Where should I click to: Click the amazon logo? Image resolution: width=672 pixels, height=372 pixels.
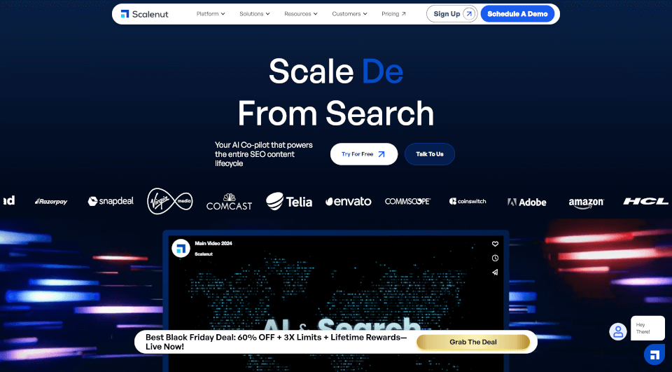587,202
